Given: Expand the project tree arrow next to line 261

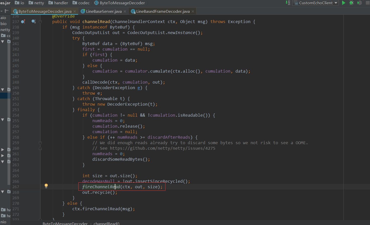Looking at the screenshot, I should [x=3, y=155].
